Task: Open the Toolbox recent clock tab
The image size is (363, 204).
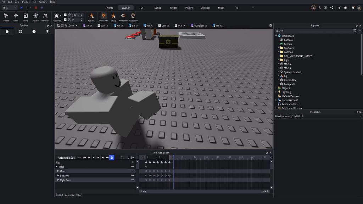Action: click(34, 32)
